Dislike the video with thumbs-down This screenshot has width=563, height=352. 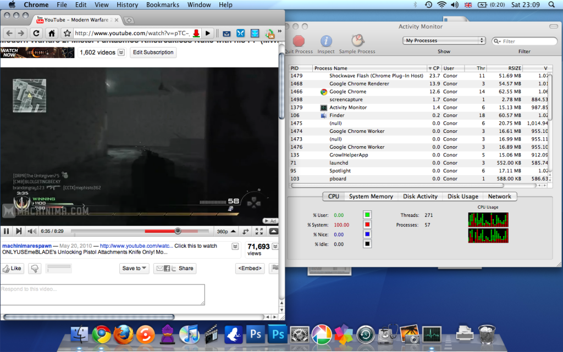[x=35, y=269]
